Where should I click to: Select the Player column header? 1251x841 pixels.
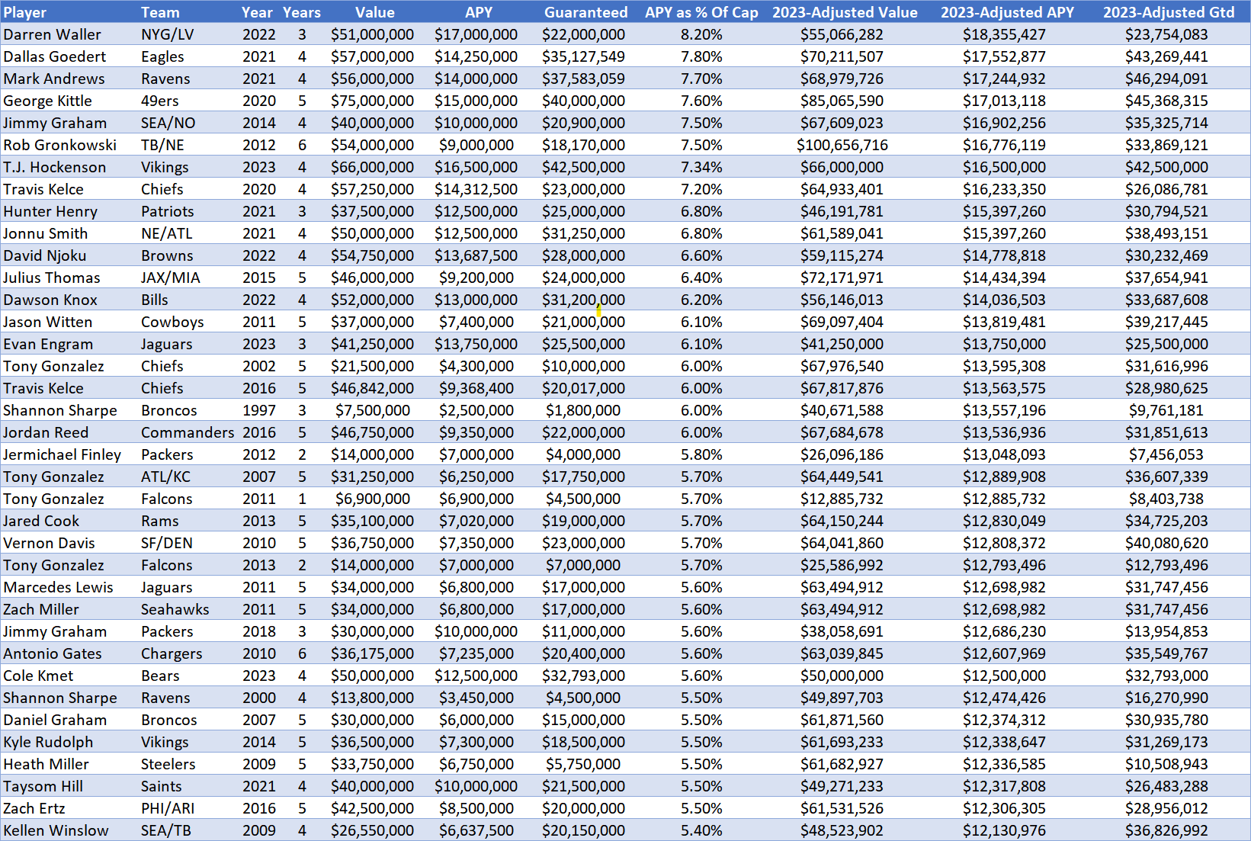[25, 12]
